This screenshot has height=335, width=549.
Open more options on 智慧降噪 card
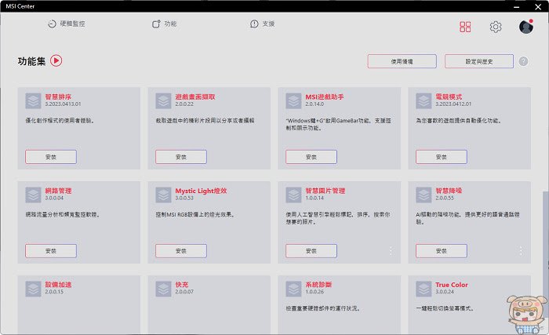[x=521, y=250]
